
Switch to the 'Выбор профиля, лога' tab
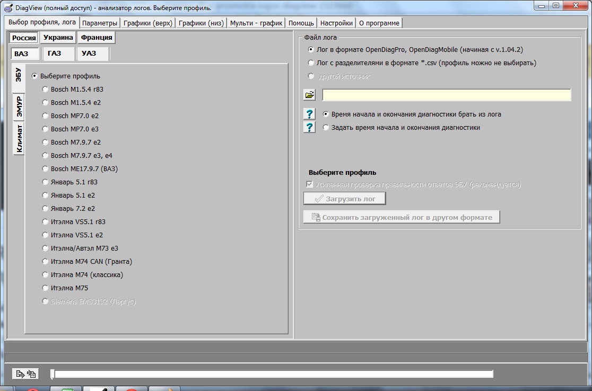42,22
